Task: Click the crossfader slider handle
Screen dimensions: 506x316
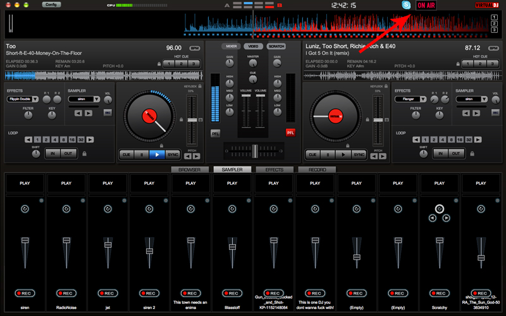Action: point(254,150)
